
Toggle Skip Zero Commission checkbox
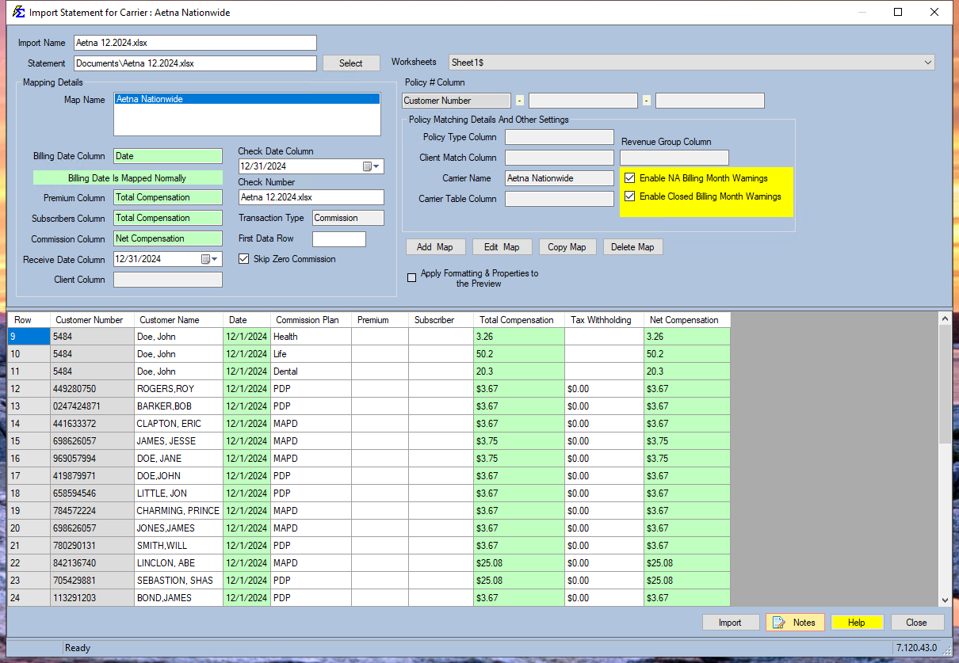244,259
